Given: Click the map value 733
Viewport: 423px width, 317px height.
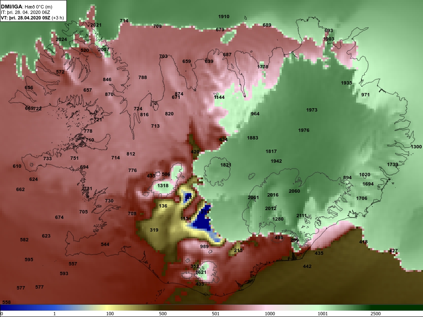Looking at the screenshot, I should tap(47, 158).
